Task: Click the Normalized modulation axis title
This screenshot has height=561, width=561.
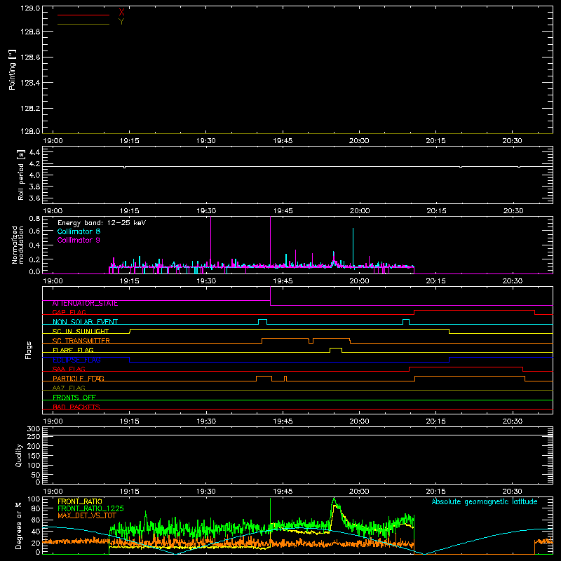Action: click(x=17, y=245)
